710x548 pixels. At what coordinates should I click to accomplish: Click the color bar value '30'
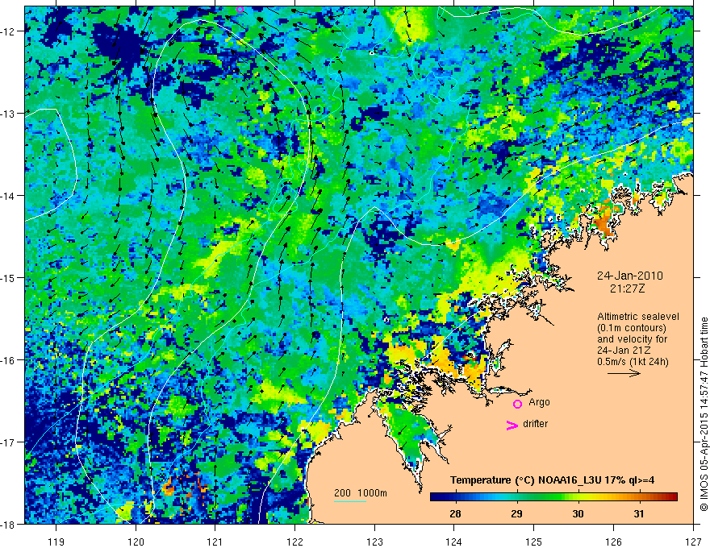[x=578, y=514]
